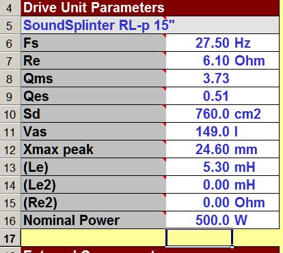
Task: Click the Vas label cell
Action: coord(94,132)
